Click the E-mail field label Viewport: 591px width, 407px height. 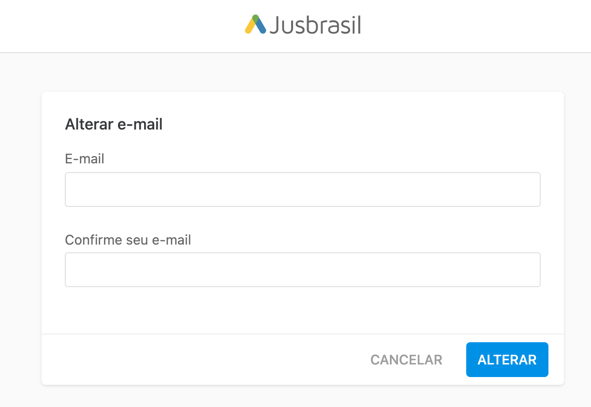[x=85, y=159]
